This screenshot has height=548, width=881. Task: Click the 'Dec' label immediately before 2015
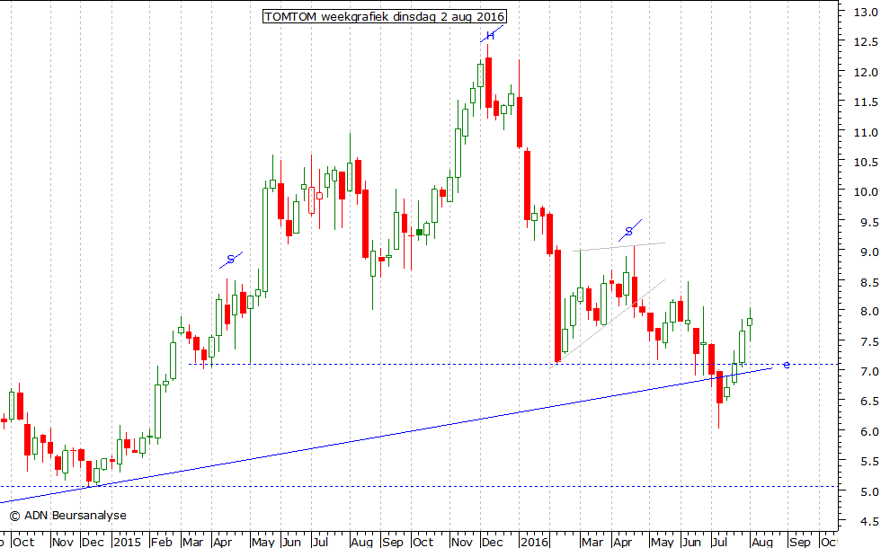click(x=93, y=542)
